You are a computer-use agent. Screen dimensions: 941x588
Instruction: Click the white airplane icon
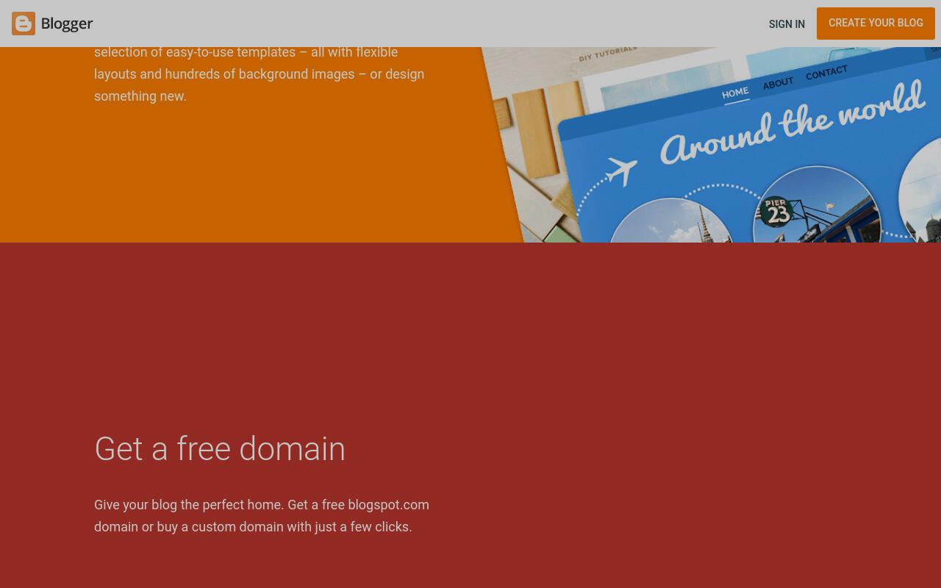tap(621, 172)
